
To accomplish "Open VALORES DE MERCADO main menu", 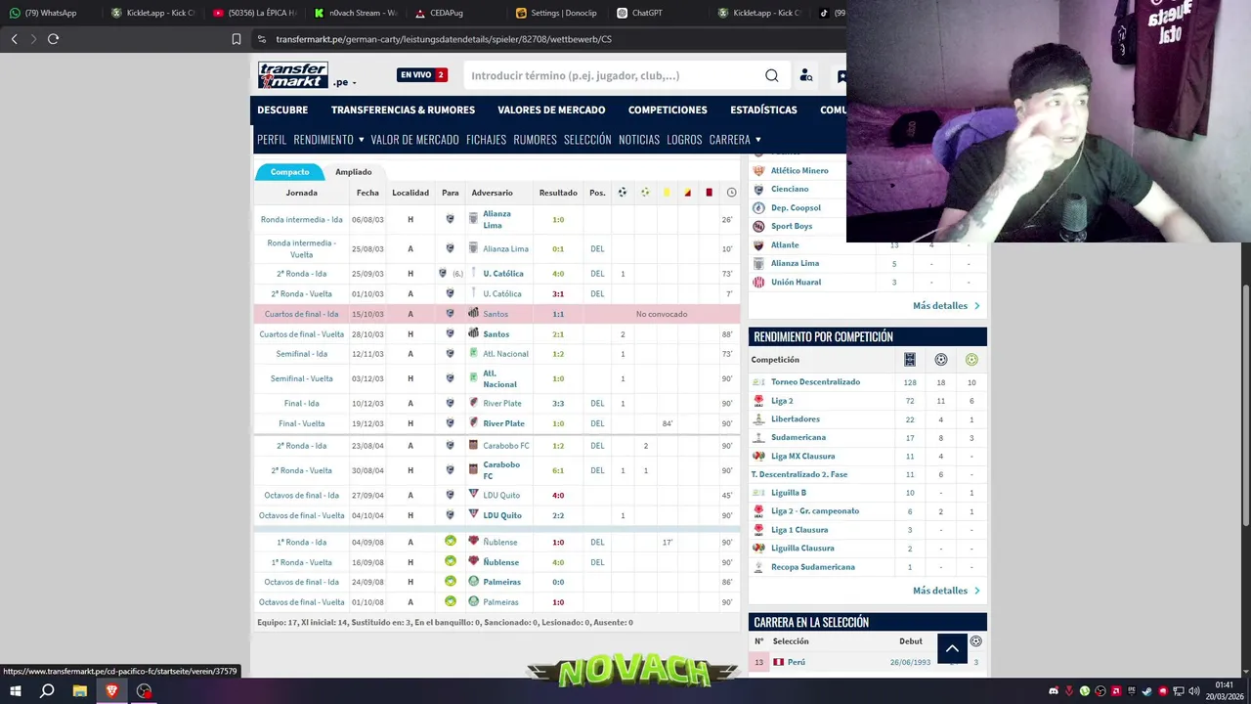I will point(551,110).
